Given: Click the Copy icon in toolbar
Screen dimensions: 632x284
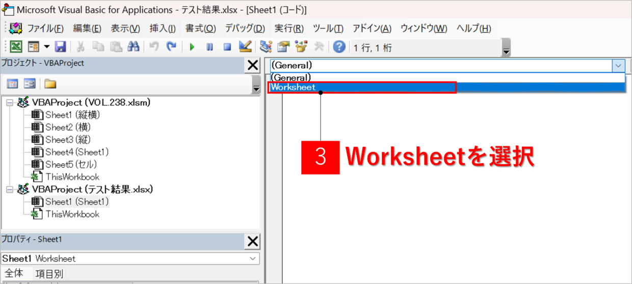Looking at the screenshot, I should pos(98,47).
